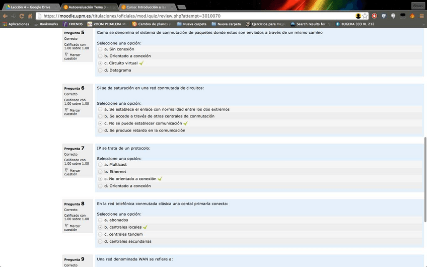
Task: Click the browser back arrow
Action: click(x=5, y=16)
